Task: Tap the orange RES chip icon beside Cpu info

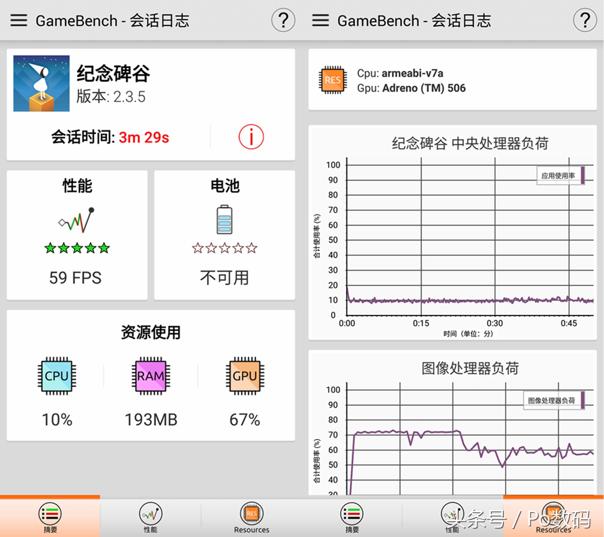Action: 333,80
